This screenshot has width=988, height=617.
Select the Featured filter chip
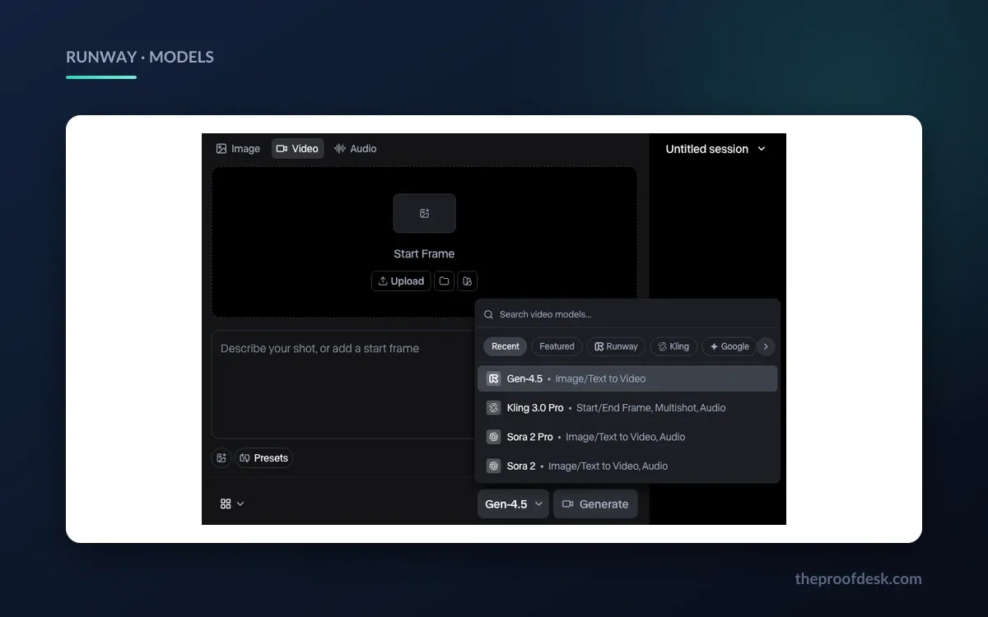[557, 346]
